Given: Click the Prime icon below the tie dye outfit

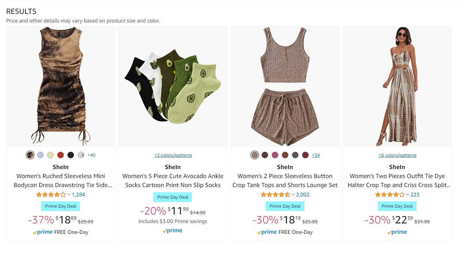Looking at the screenshot, I should [x=396, y=232].
